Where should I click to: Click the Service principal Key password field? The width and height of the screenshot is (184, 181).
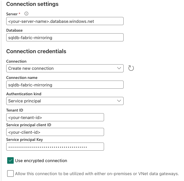tap(55, 147)
